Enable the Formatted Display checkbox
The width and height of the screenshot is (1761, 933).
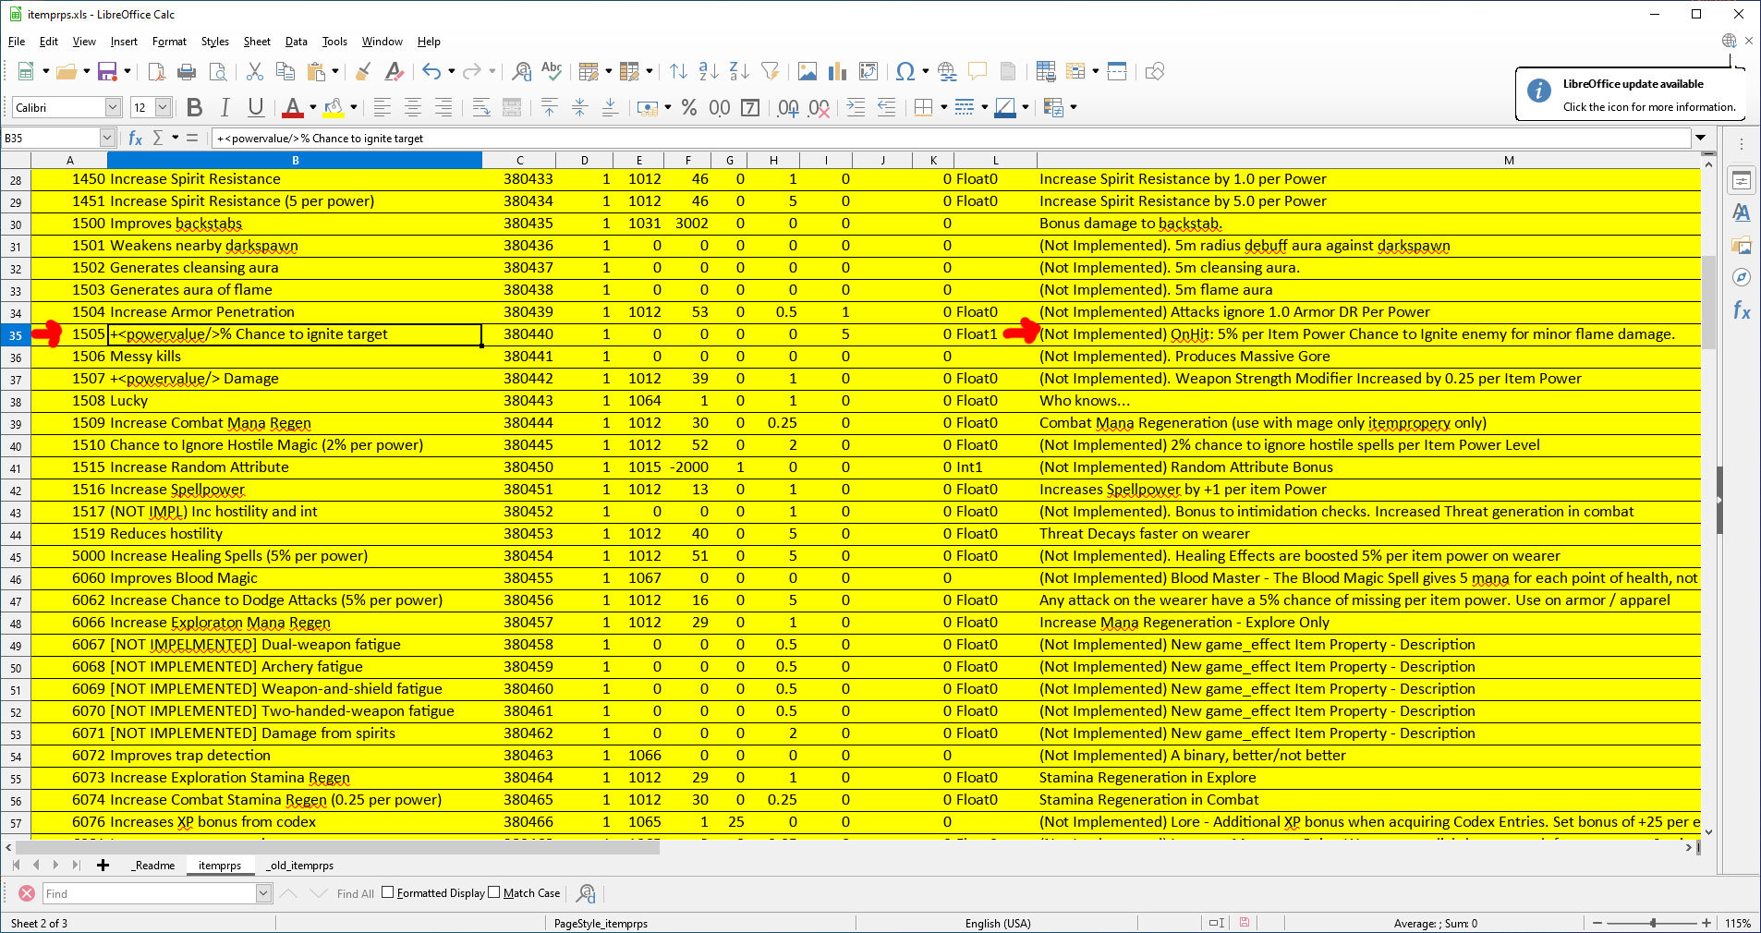click(x=388, y=892)
